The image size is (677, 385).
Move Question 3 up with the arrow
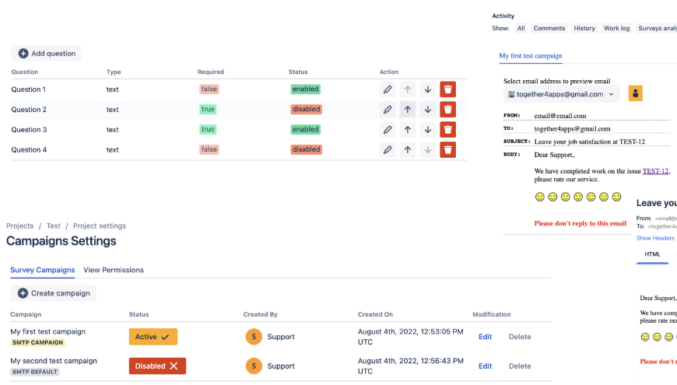(407, 130)
